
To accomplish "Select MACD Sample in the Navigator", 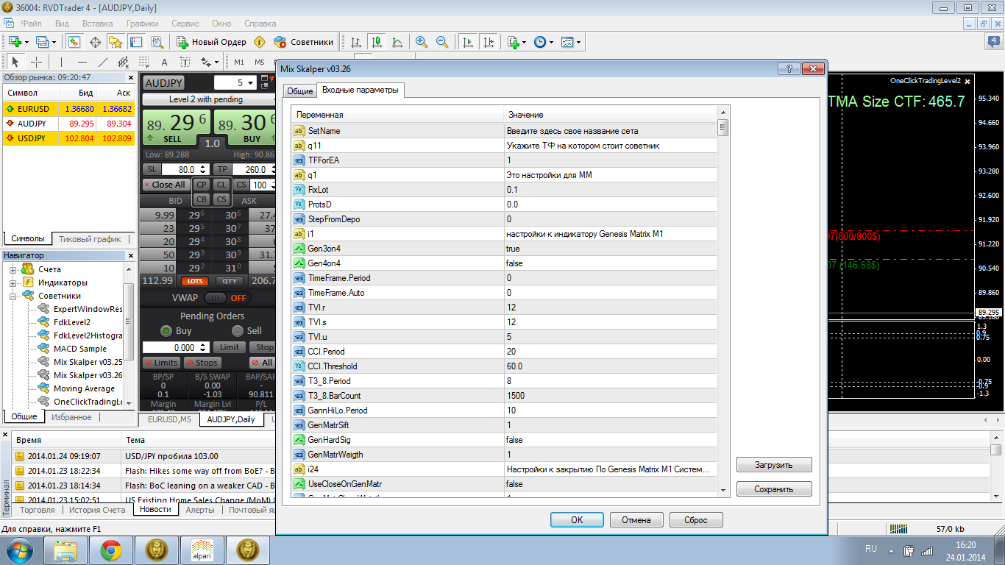I will (x=80, y=349).
